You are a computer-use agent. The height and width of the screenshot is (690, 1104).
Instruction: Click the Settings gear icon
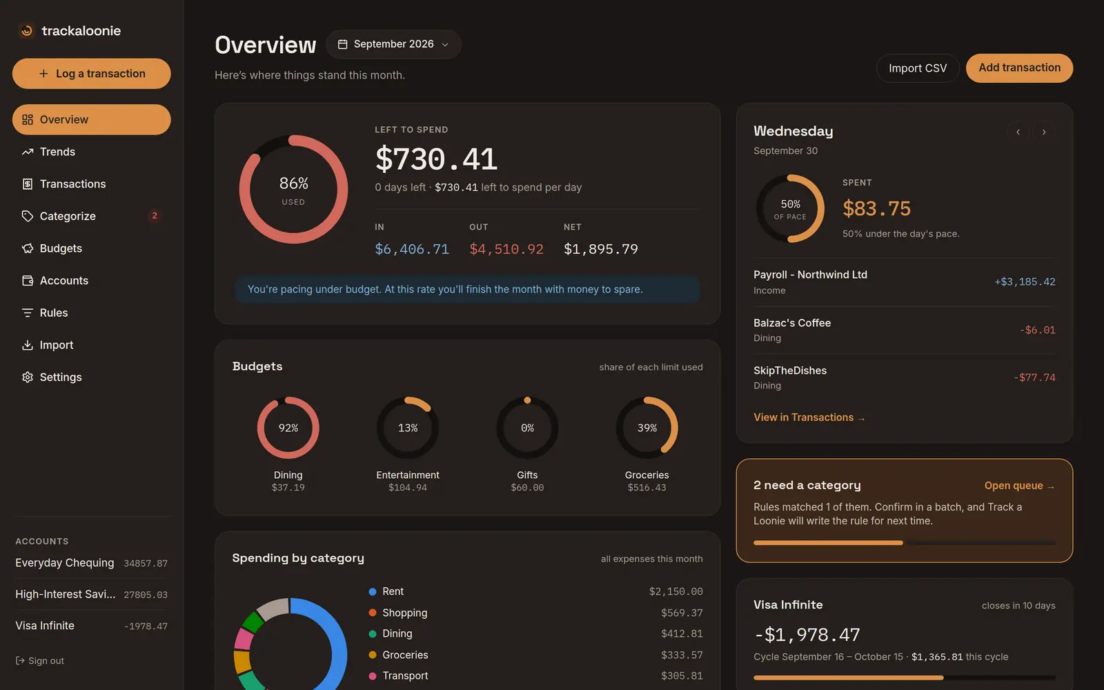click(28, 377)
